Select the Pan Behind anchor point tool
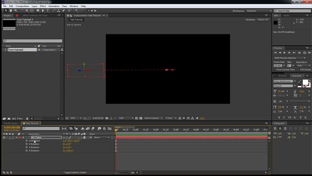This screenshot has width=312, height=176. click(32, 11)
